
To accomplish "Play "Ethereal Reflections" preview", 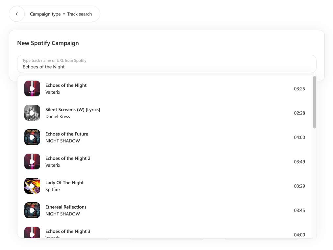I will 32,210.
